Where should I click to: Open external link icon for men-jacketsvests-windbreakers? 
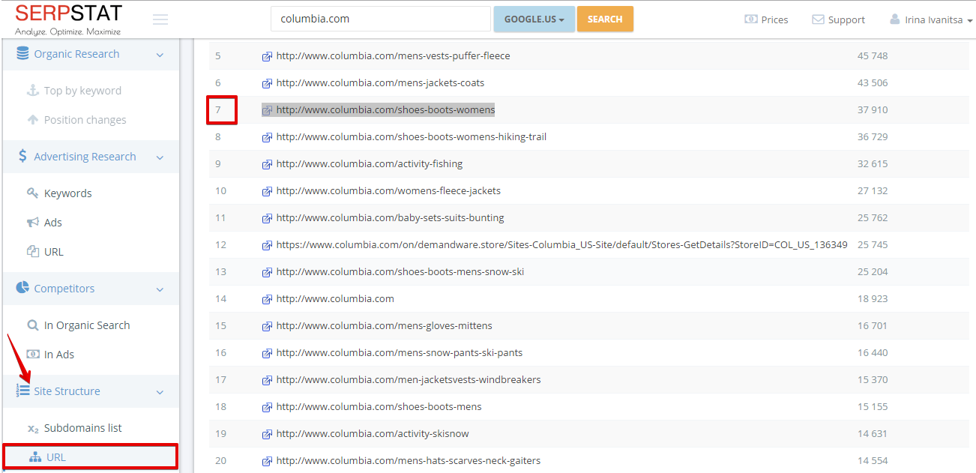click(x=267, y=380)
